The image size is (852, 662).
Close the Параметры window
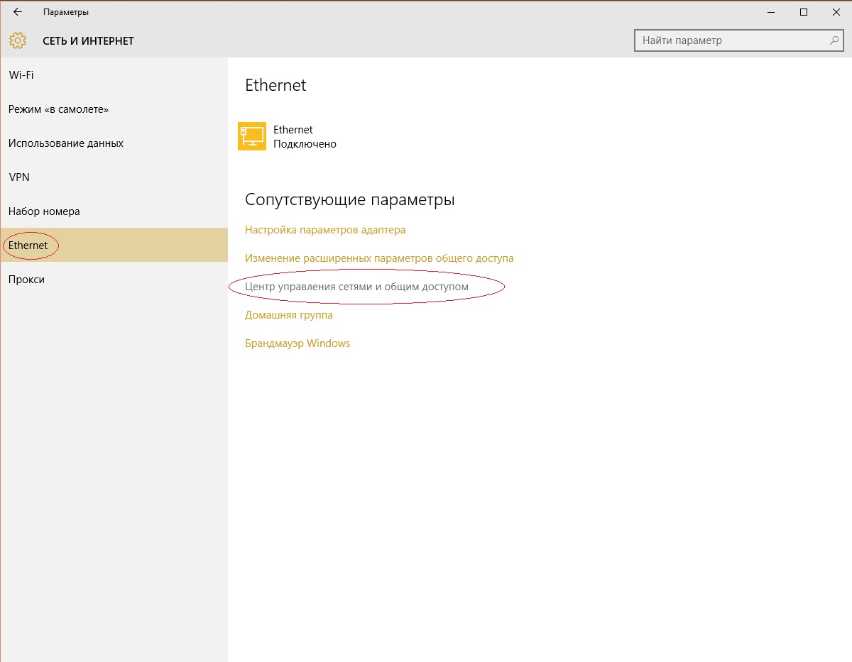[836, 12]
